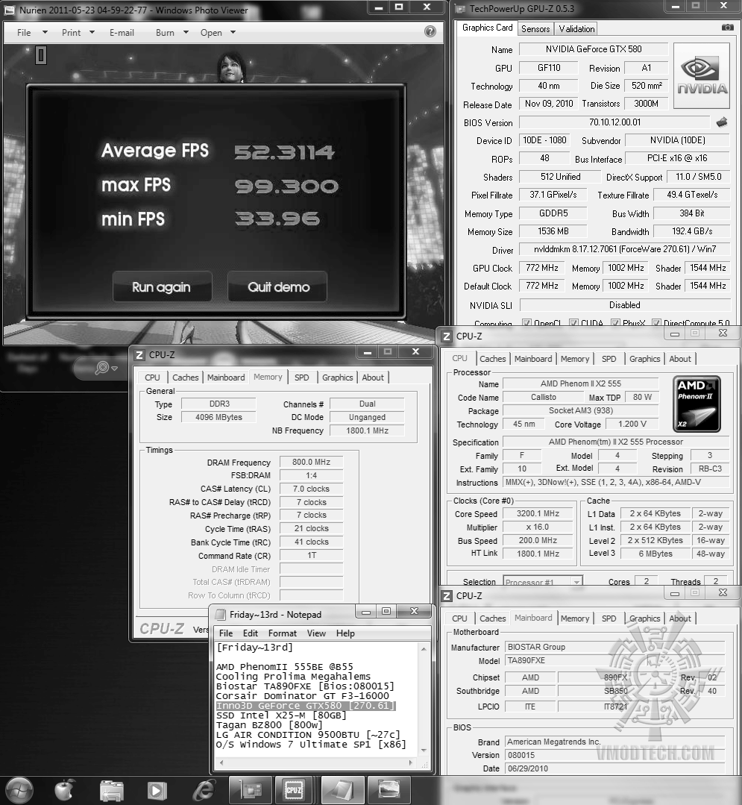Click the highlighted Inno3D GeForce GTX580 line
The image size is (742, 805).
point(305,706)
